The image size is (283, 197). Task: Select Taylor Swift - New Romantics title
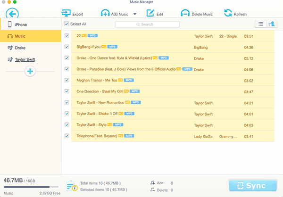[100, 102]
